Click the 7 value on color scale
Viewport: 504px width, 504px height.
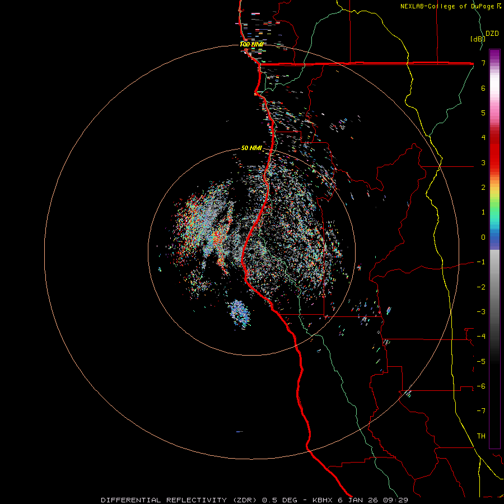click(483, 63)
